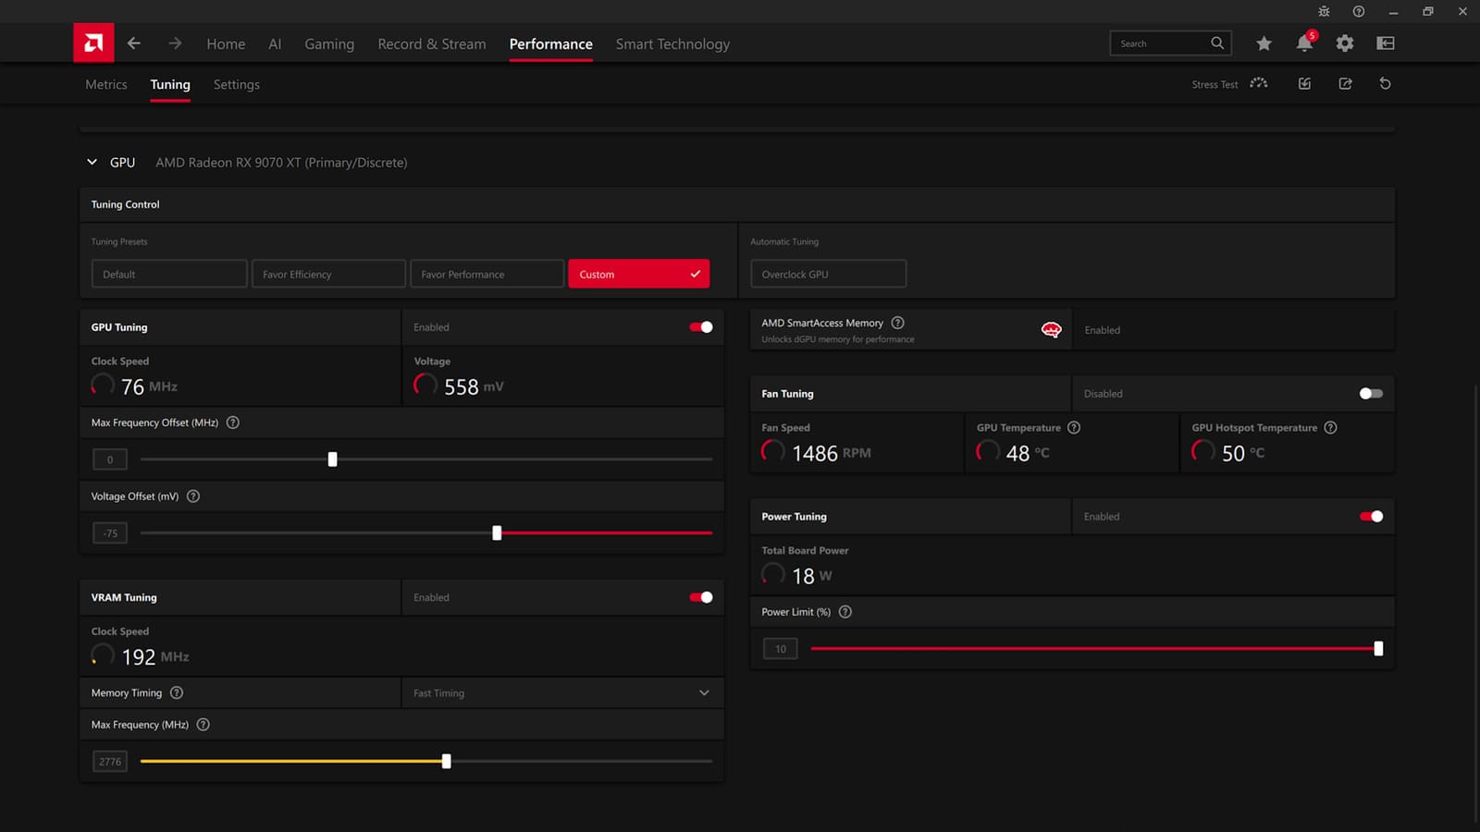Toggle VRAM Tuning switch
This screenshot has width=1480, height=832.
[701, 597]
